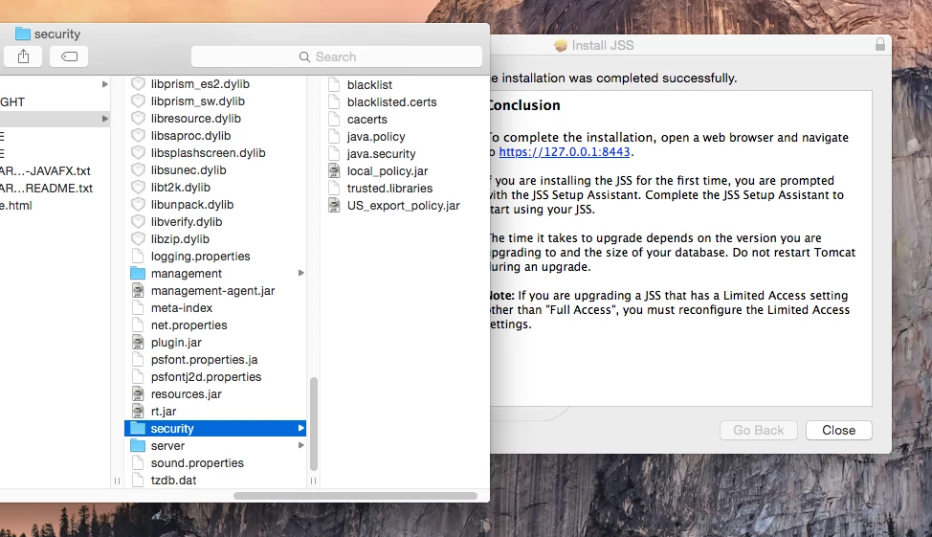This screenshot has width=932, height=537.
Task: Click the first column width handle
Action: tap(117, 481)
